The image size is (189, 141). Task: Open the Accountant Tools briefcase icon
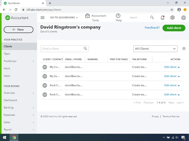(x=87, y=16)
